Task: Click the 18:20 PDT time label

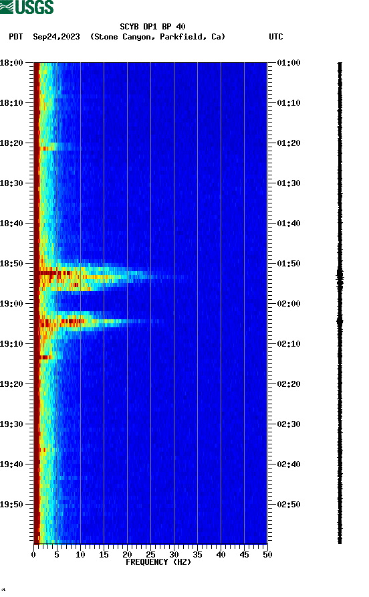Action: point(11,143)
